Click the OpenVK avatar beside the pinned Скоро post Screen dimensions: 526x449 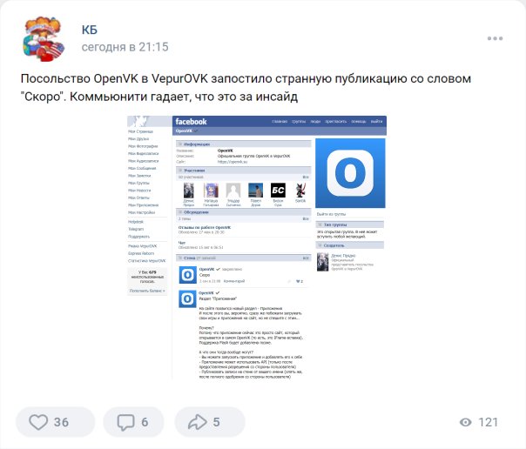click(x=187, y=275)
